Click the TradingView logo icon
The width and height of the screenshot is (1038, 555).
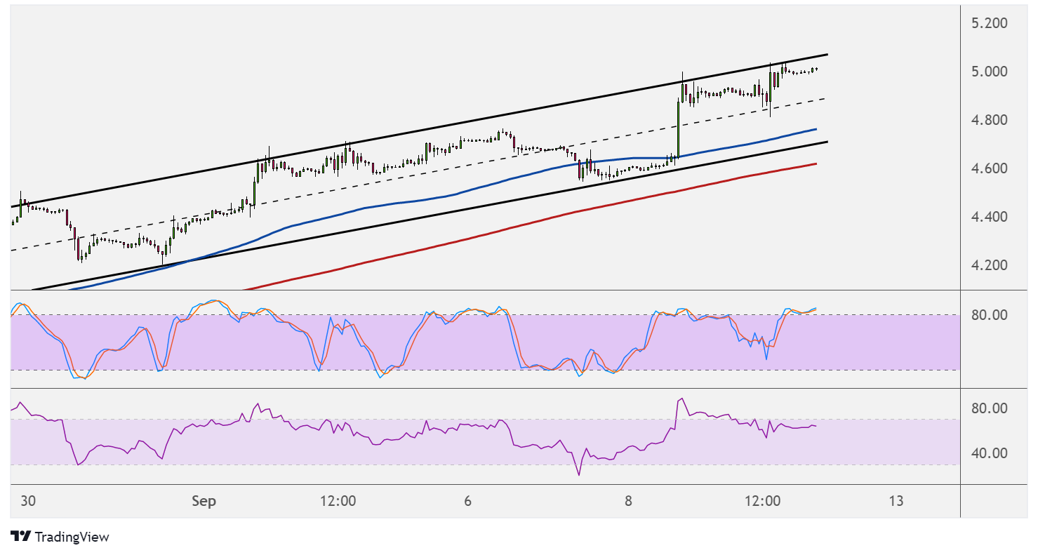point(21,537)
